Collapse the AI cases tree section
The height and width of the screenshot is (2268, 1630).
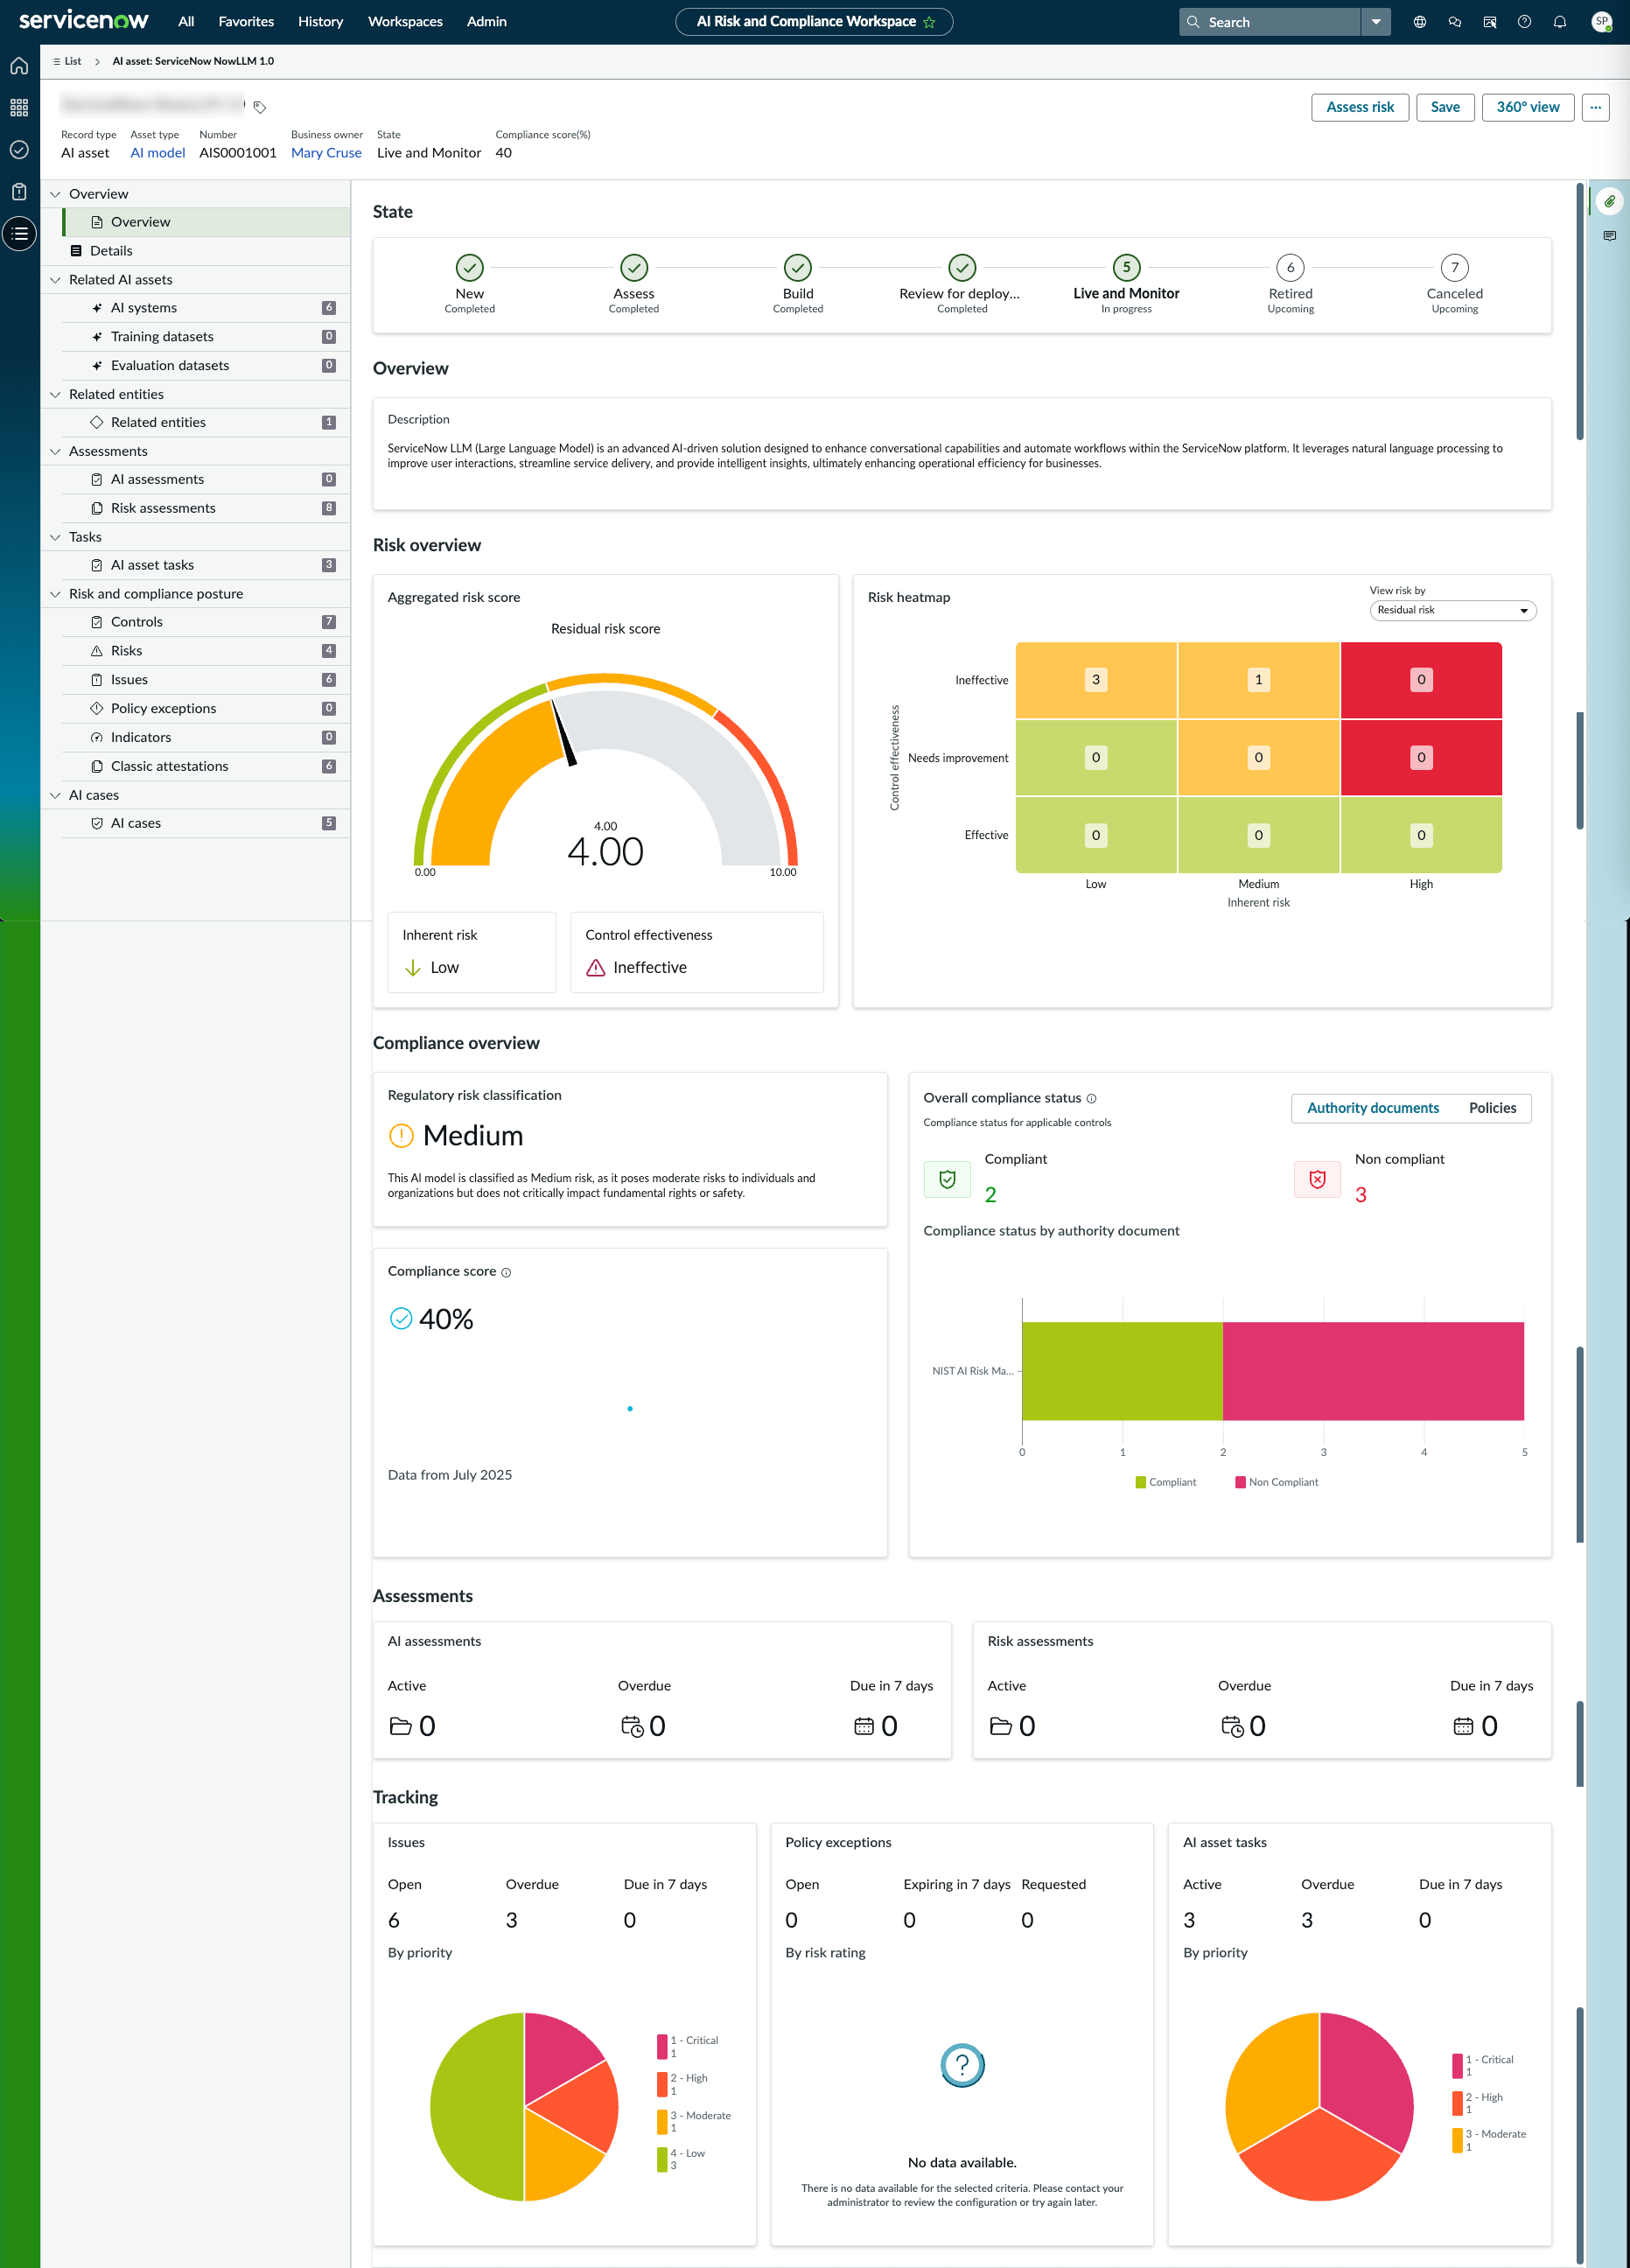pyautogui.click(x=56, y=795)
